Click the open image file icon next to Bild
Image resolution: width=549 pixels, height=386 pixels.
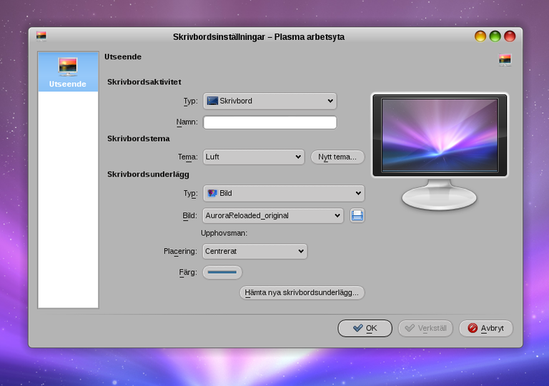pyautogui.click(x=357, y=215)
